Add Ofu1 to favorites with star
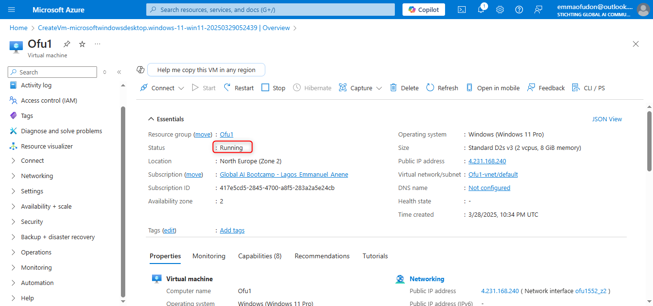Viewport: 653px width, 306px height. (82, 44)
